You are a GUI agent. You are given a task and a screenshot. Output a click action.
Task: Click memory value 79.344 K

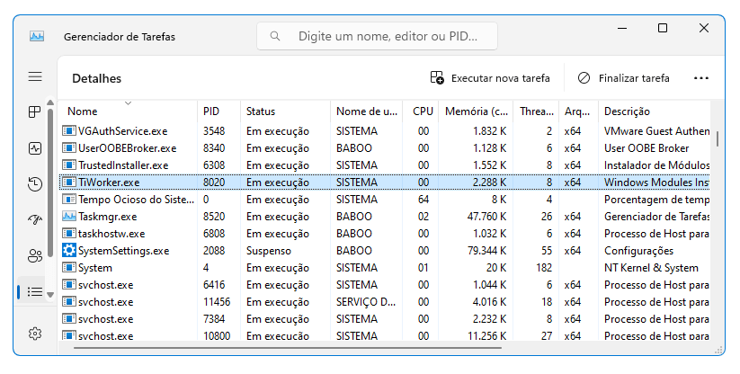pos(487,251)
